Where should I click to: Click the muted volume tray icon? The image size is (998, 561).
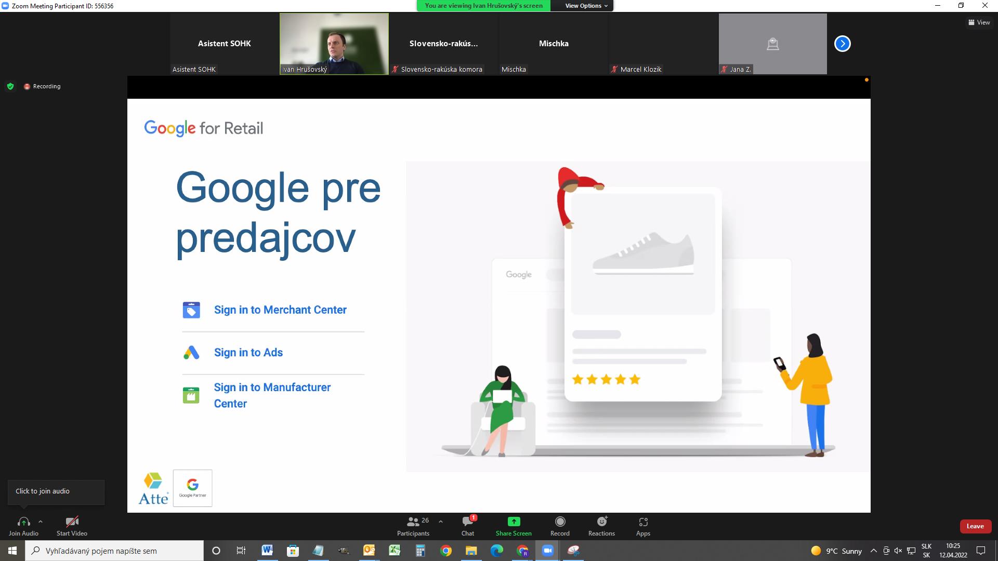click(898, 551)
